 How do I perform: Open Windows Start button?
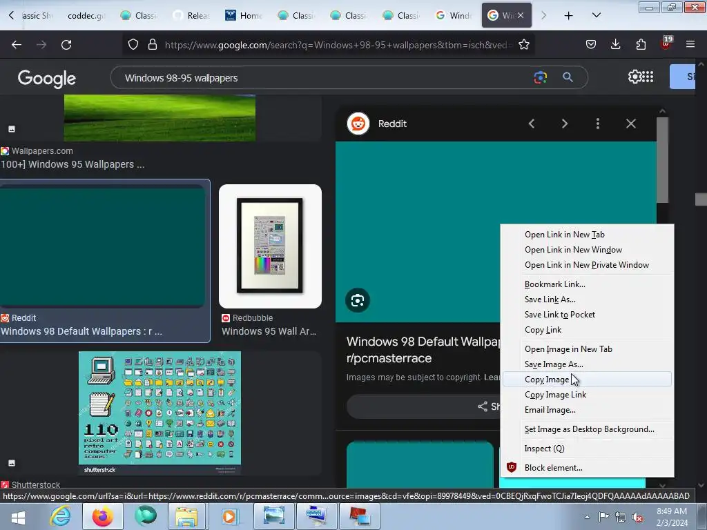(18, 517)
